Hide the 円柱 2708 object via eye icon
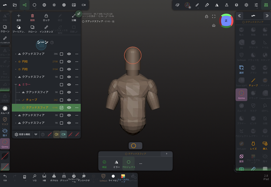 coord(69,61)
